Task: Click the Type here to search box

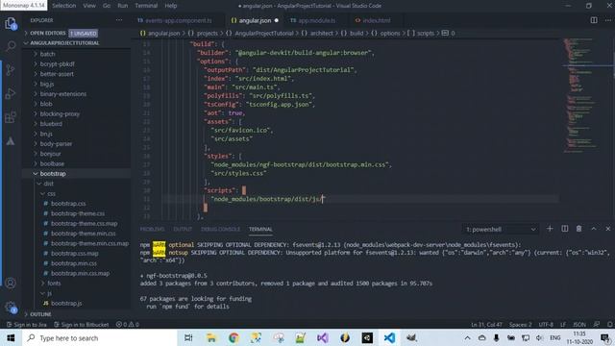Action: [100, 337]
